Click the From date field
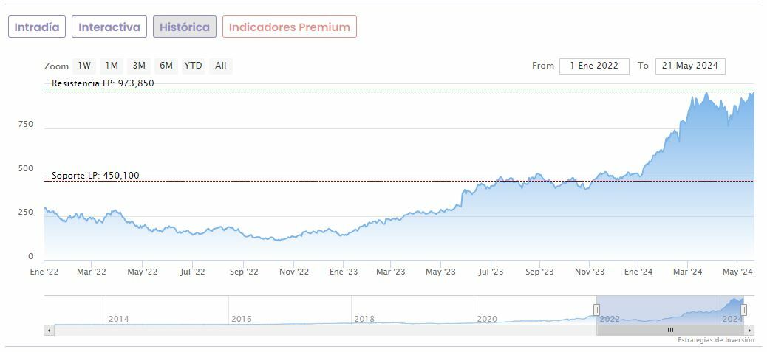Viewport: 767px width, 352px height. pos(594,66)
